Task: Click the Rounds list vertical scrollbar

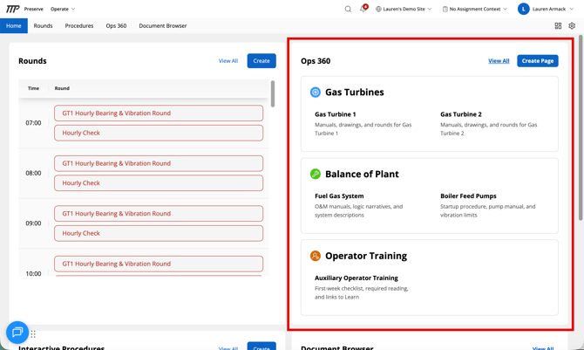Action: 273,93
